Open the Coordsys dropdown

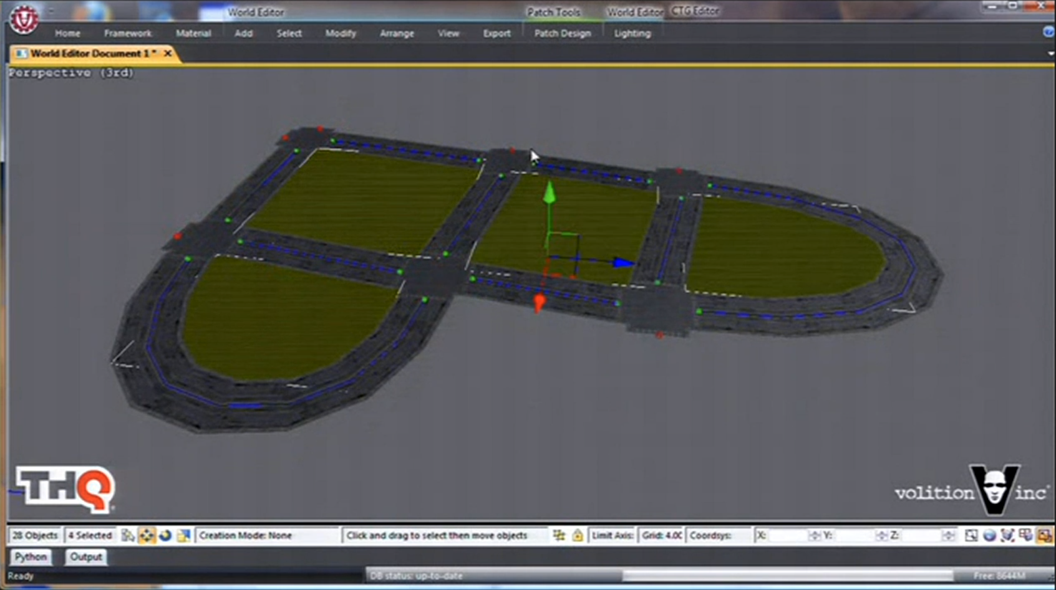(719, 535)
